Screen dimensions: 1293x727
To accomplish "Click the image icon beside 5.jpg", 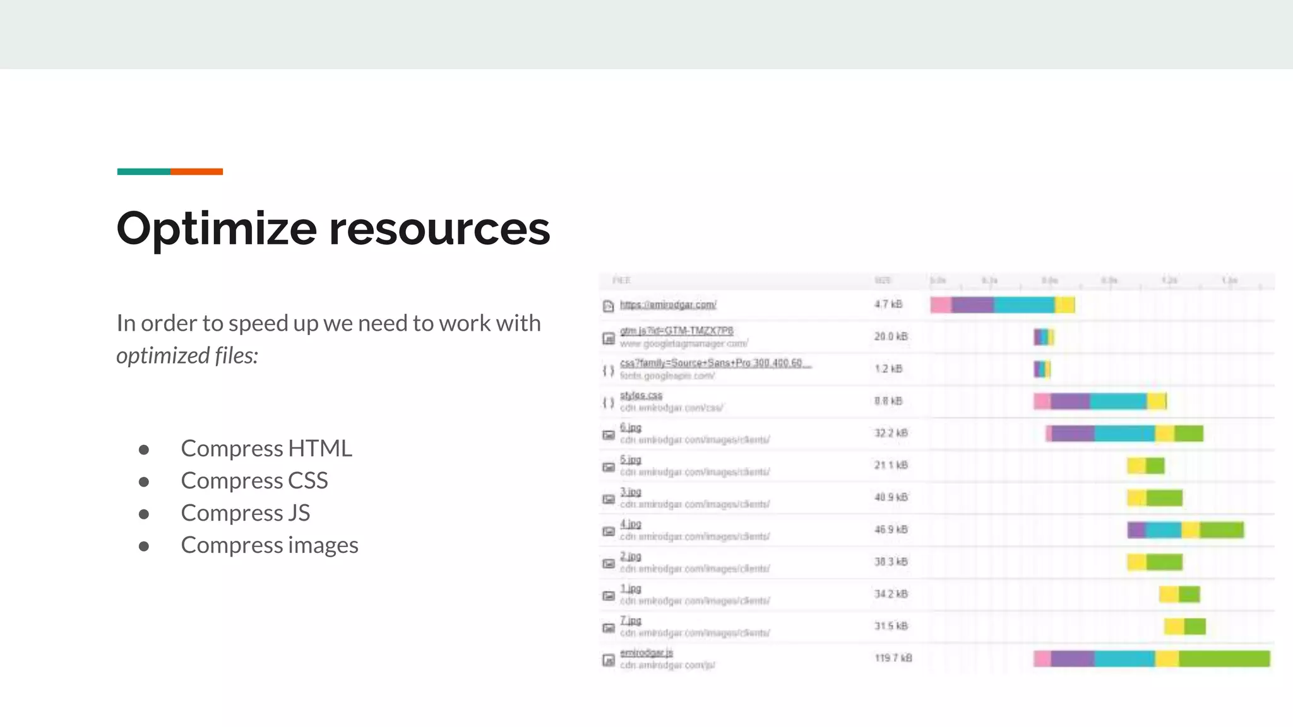I will tap(608, 467).
